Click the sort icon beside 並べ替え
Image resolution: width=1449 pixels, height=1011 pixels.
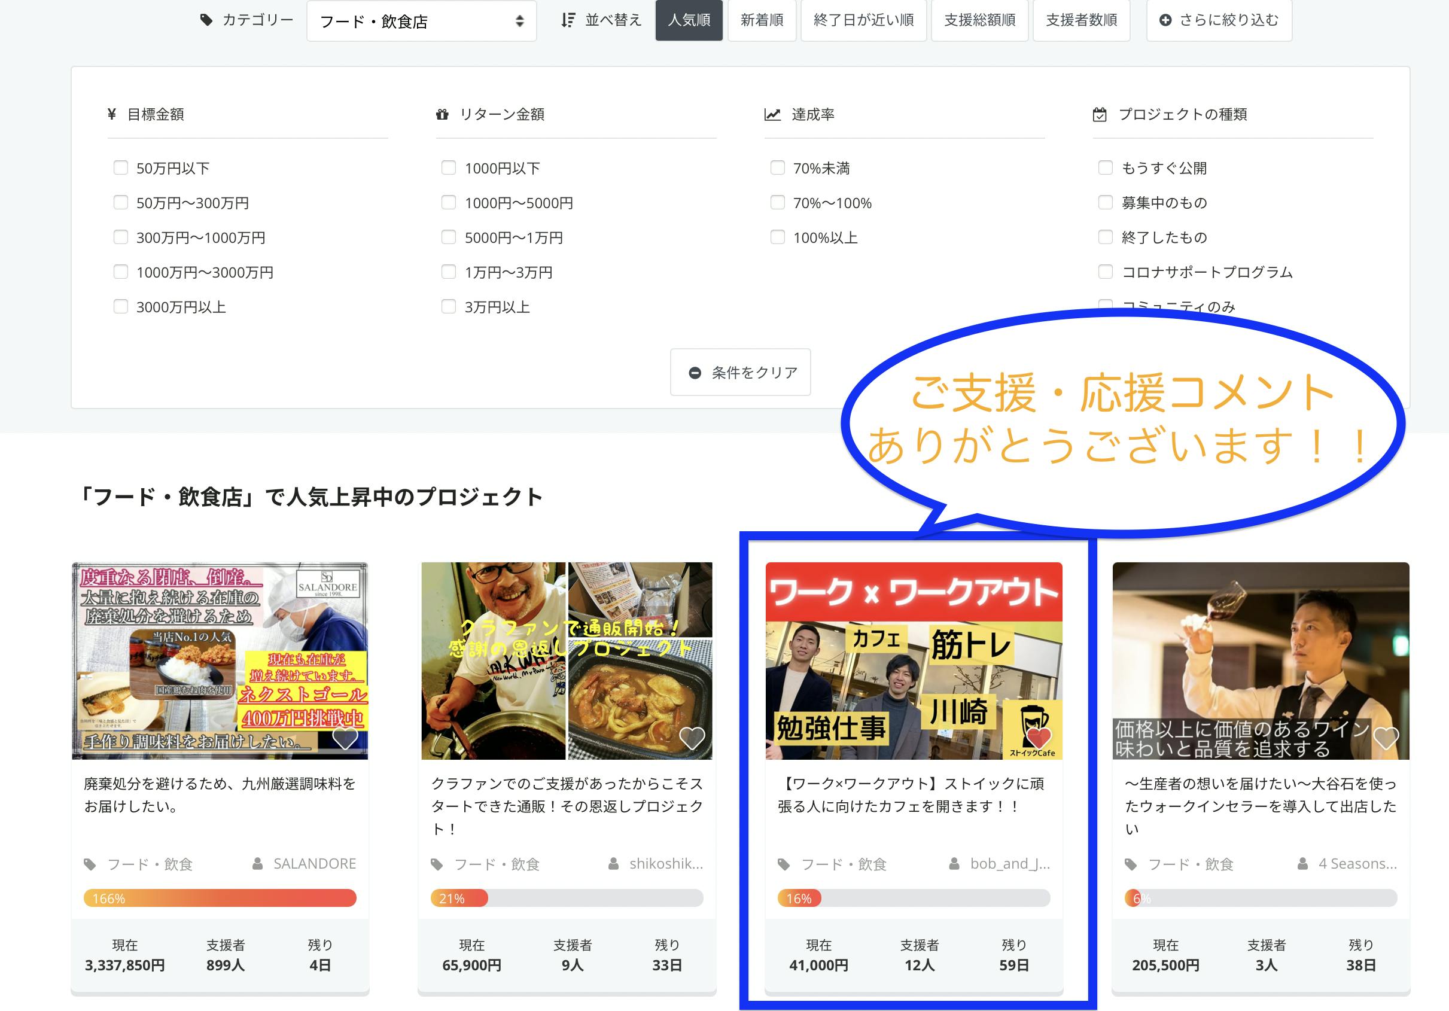(x=568, y=20)
